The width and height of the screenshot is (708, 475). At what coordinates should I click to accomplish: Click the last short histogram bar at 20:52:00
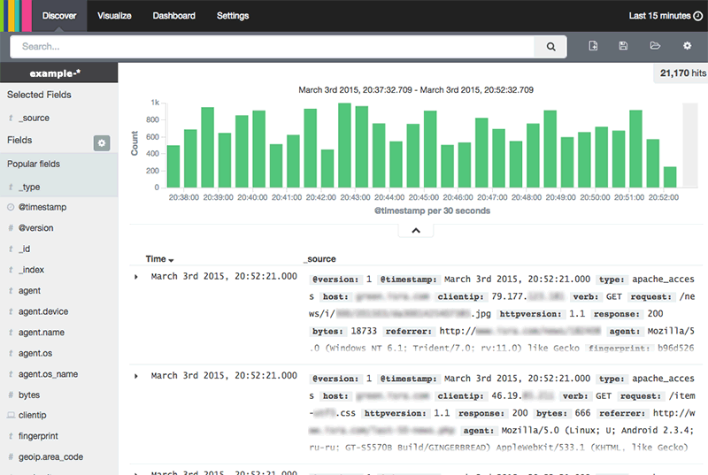(670, 177)
